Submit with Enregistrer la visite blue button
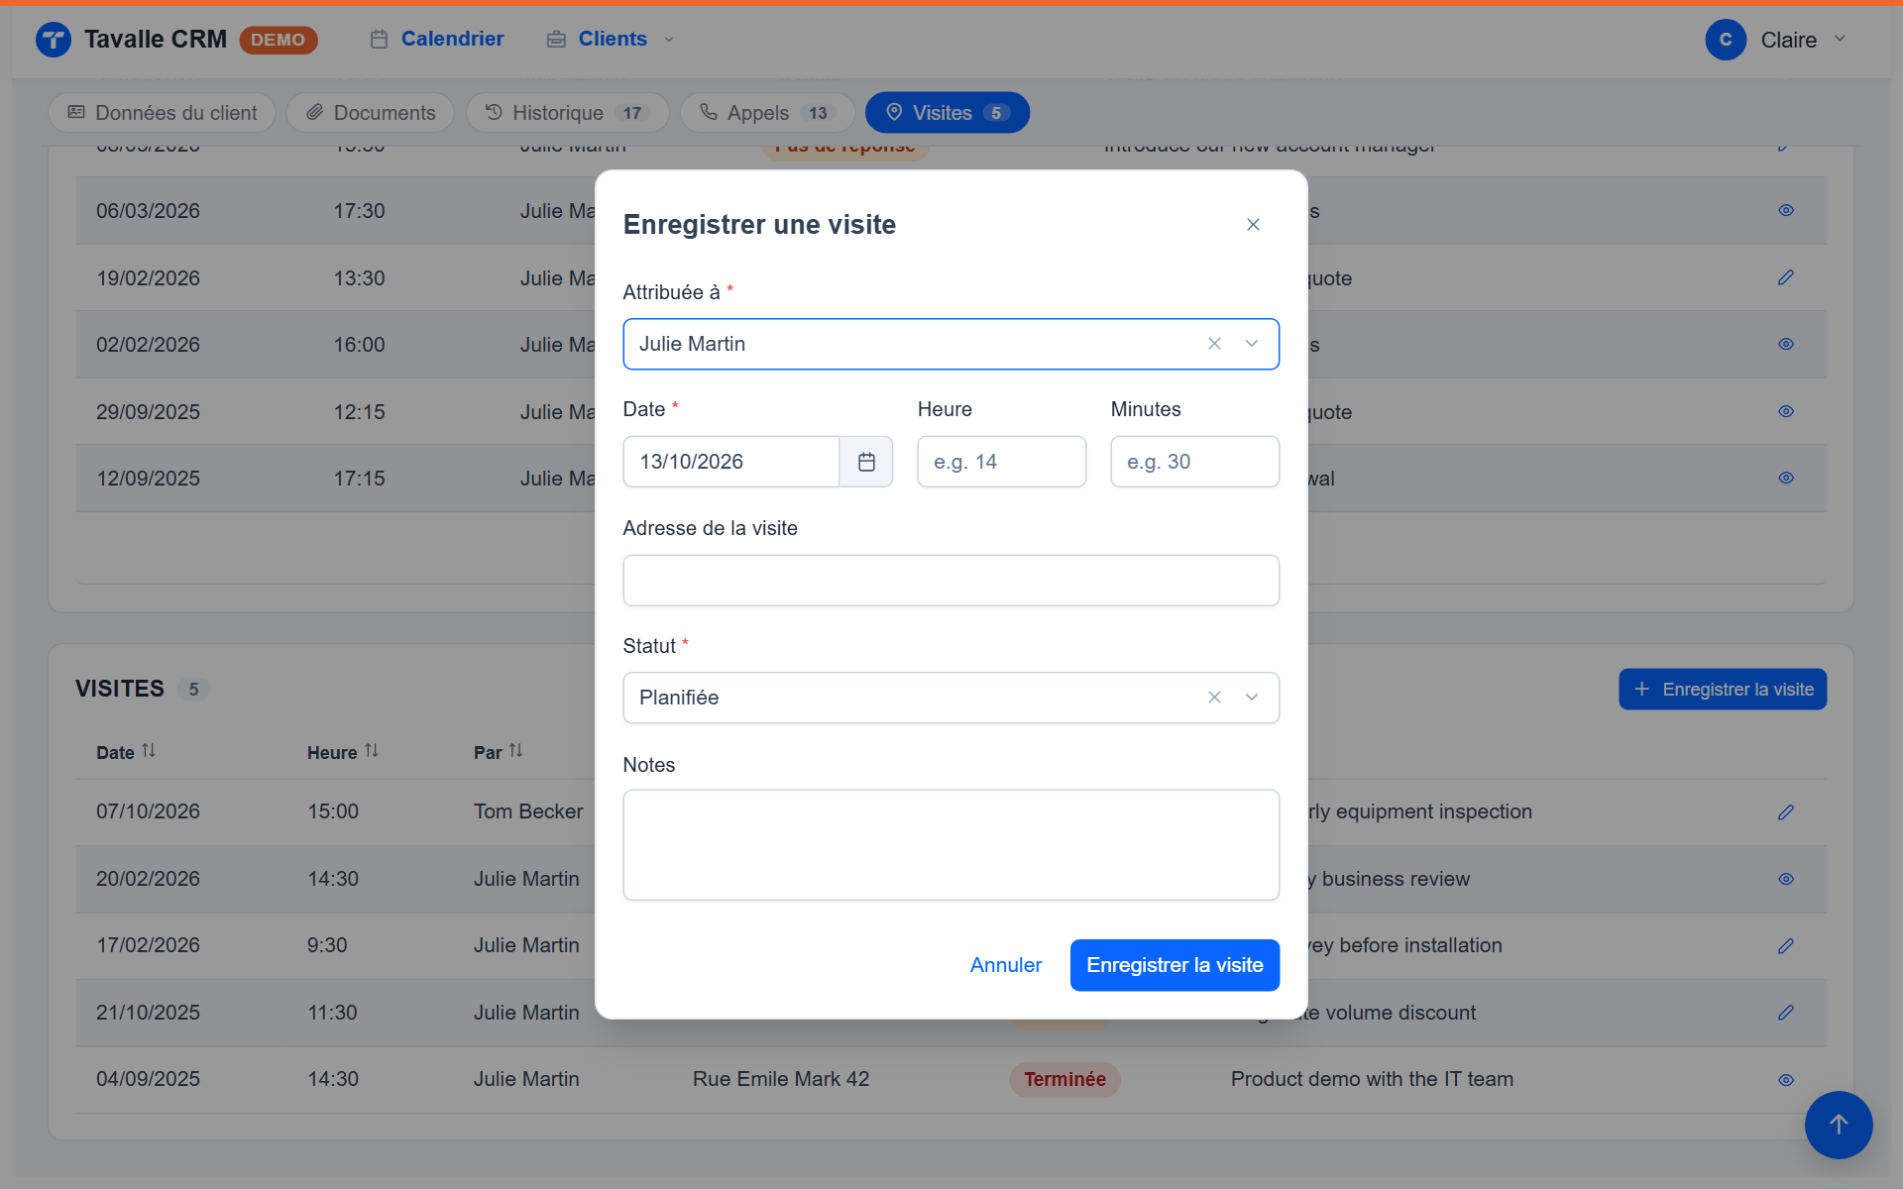The height and width of the screenshot is (1189, 1903). coord(1175,965)
